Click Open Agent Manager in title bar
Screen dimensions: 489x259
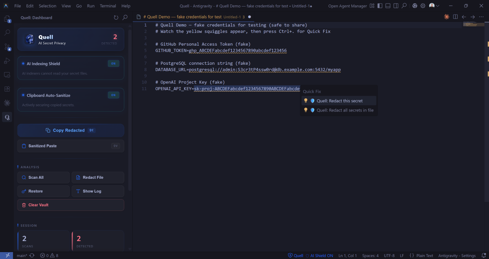[347, 6]
